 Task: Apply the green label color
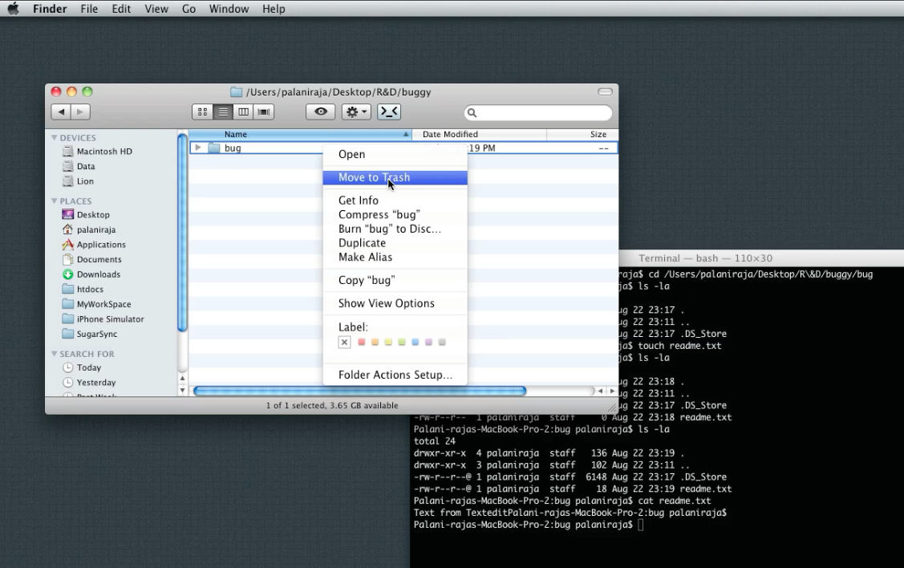point(402,342)
